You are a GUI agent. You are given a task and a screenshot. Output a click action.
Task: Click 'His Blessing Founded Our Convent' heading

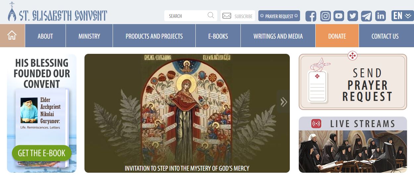[42, 73]
